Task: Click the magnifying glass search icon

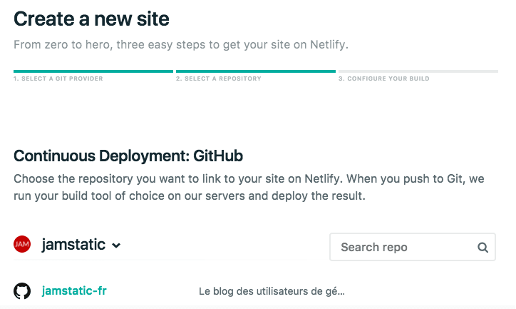Action: point(483,248)
